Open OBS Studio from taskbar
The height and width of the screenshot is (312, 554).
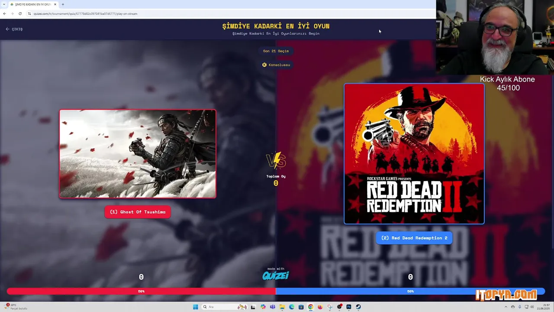[339, 307]
